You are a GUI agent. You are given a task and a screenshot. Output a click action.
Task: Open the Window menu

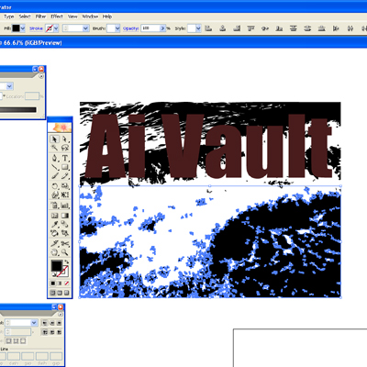tap(90, 17)
